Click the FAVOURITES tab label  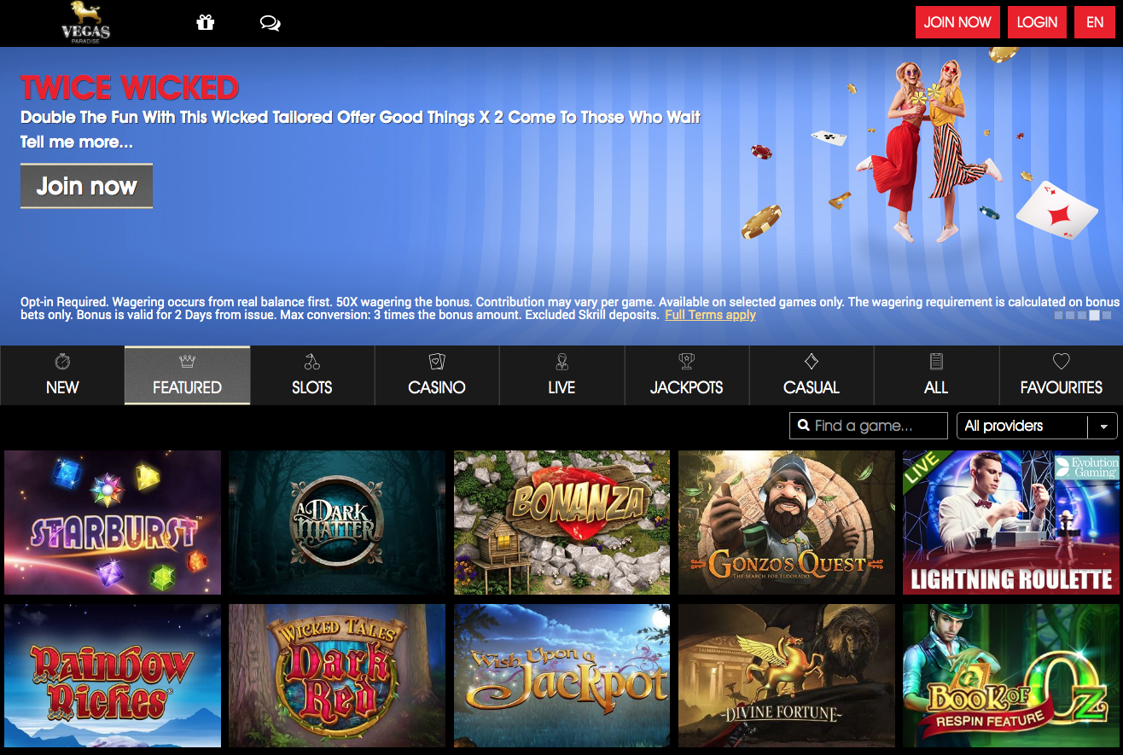[1061, 387]
